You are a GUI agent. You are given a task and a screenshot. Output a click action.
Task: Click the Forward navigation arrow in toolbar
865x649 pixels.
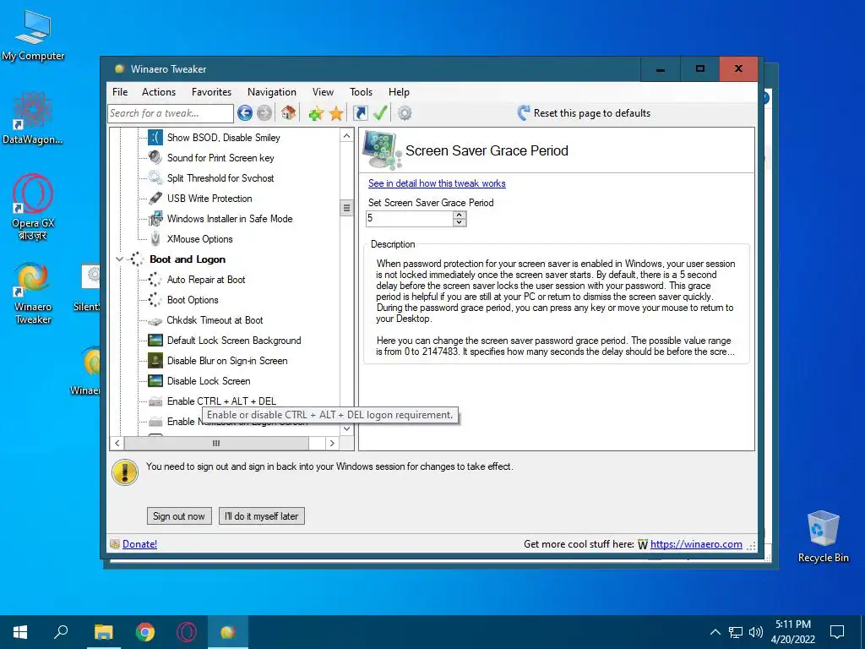click(x=264, y=113)
